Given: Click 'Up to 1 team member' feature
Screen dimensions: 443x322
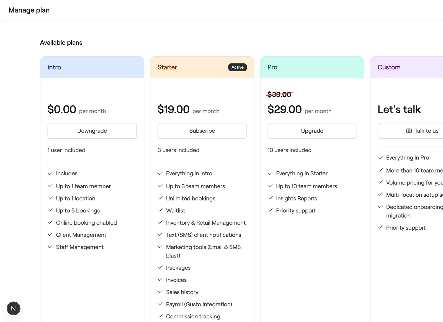Looking at the screenshot, I should coord(83,186).
